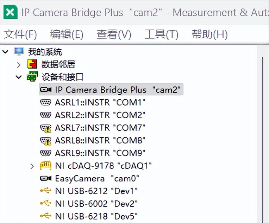Click the cDAQ-9178 chassis icon

pos(46,166)
